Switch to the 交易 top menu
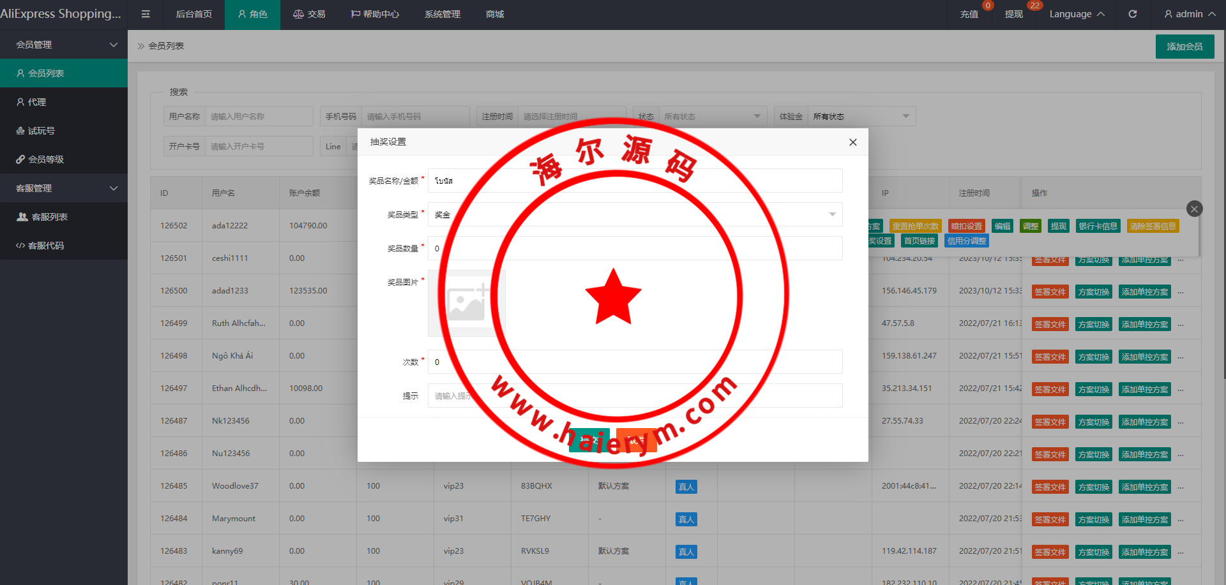1226x585 pixels. tap(309, 14)
